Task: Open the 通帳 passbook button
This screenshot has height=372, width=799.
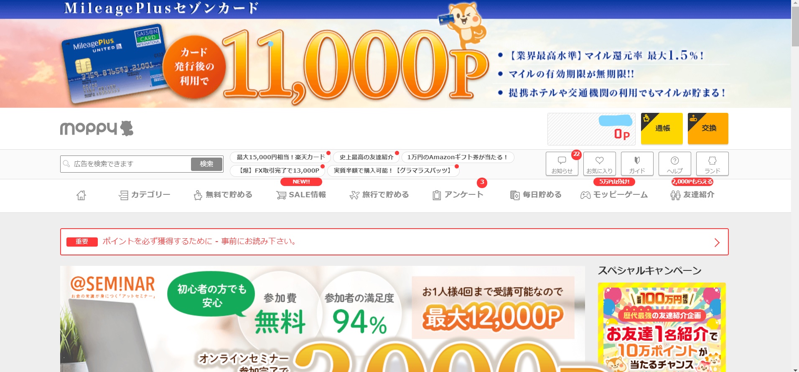Action: [x=662, y=128]
